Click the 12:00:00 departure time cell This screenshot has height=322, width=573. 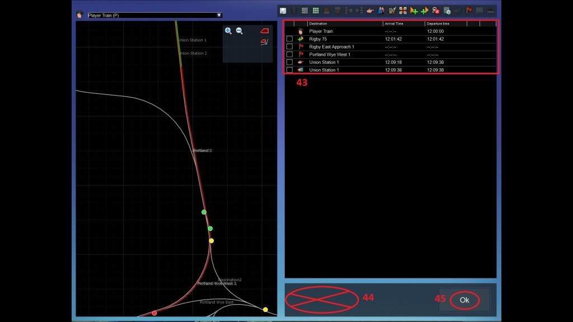[435, 31]
